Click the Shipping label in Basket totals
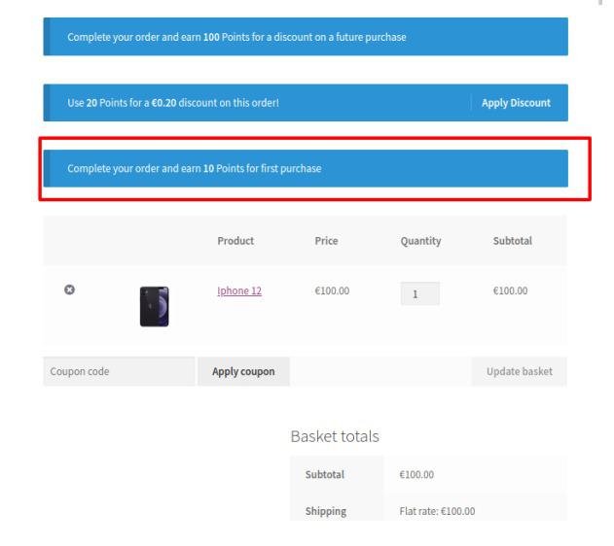This screenshot has width=614, height=546. click(x=326, y=511)
